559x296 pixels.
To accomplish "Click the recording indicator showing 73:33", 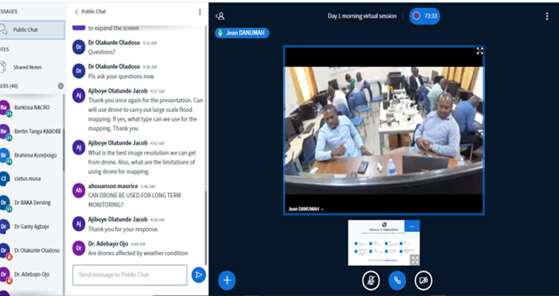I will point(425,16).
